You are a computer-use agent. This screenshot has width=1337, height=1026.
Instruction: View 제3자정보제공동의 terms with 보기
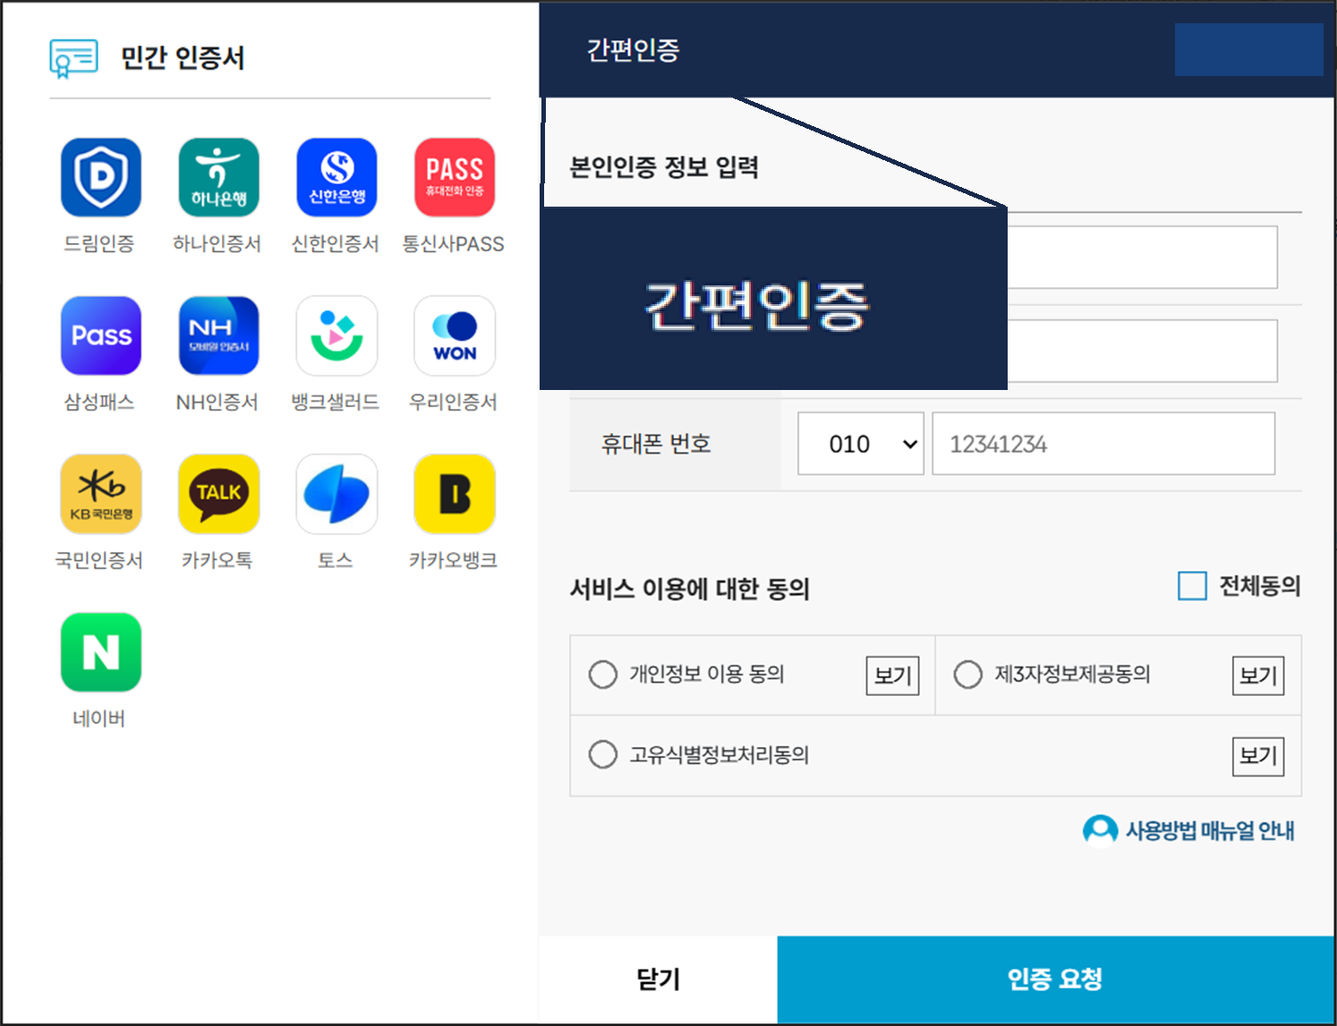point(1258,675)
